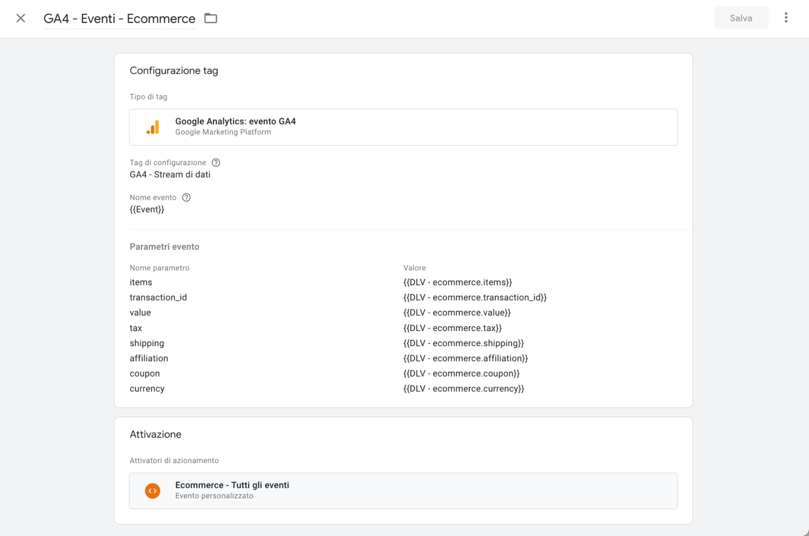Click the GA4 - Stream di dati value

(170, 174)
